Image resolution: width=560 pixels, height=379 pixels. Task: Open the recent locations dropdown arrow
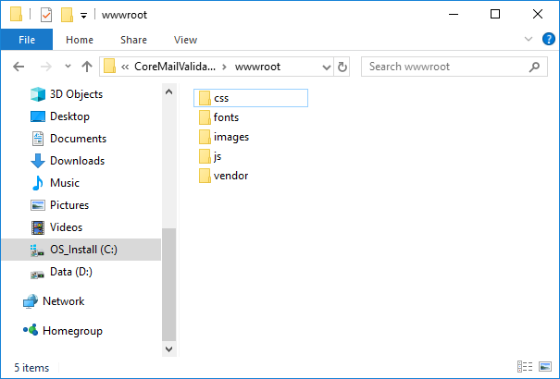(67, 67)
